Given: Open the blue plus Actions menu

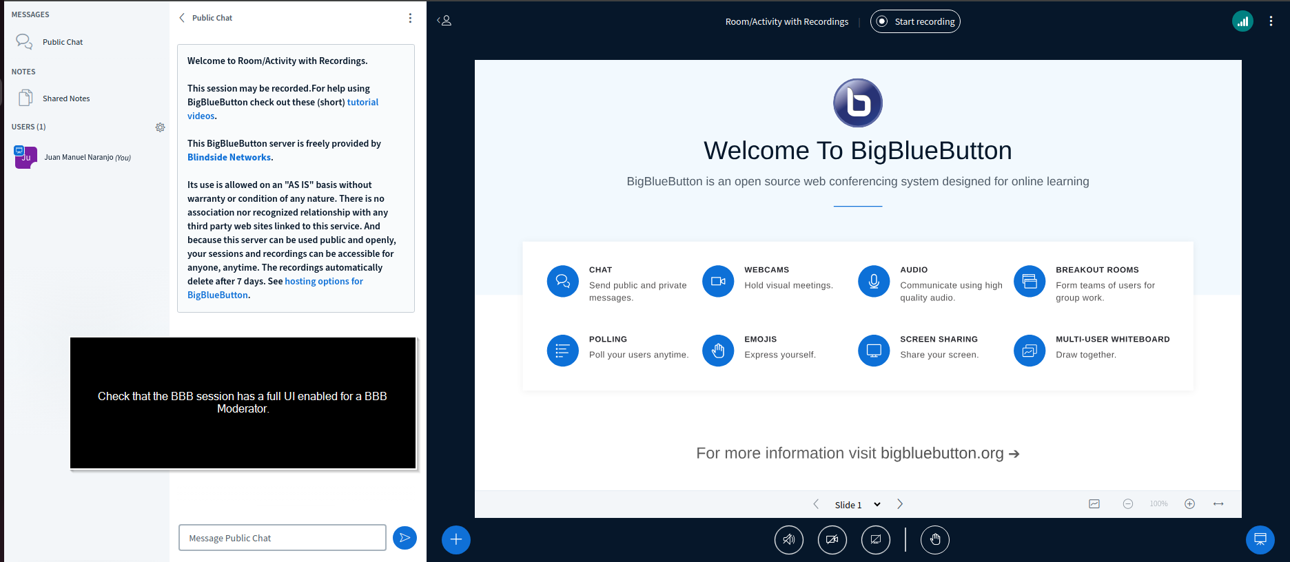Looking at the screenshot, I should coord(456,540).
